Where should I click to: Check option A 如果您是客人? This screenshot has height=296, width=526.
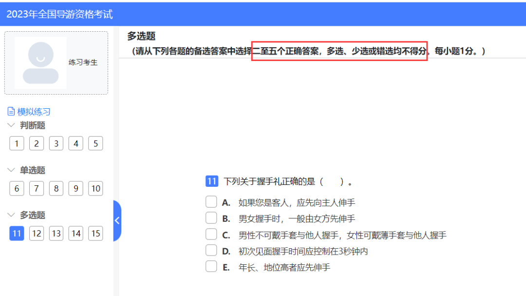[x=211, y=202]
